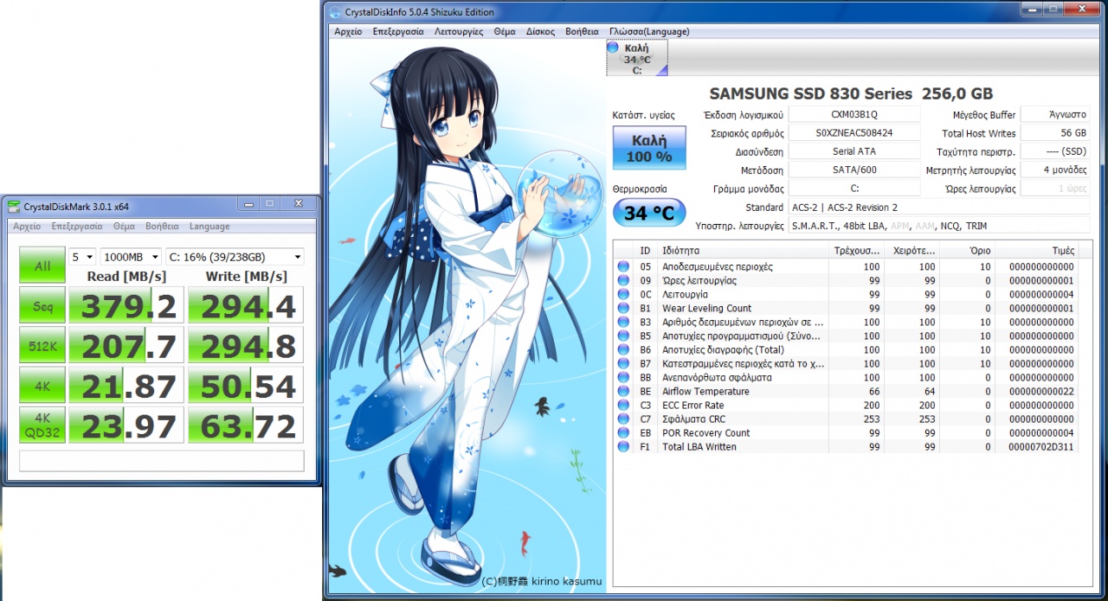The image size is (1108, 601).
Task: Click the ACS-2 | ACS-2 Revision 2 standard field
Action: [x=939, y=208]
